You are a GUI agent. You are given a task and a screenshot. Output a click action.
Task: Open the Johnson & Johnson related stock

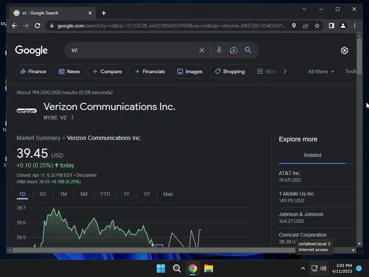[x=317, y=217]
